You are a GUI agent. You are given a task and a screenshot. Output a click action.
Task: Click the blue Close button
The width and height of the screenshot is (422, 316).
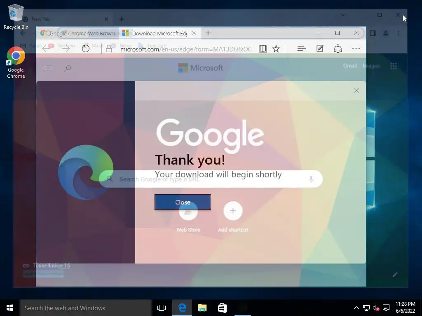pyautogui.click(x=183, y=202)
